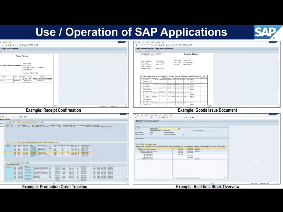Click refresh icon under Stock Overview: Basic List title
Image resolution: width=283 pixels, height=212 pixels.
coord(139,124)
